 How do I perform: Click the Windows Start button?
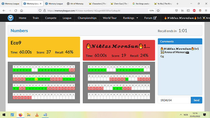[4, 115]
